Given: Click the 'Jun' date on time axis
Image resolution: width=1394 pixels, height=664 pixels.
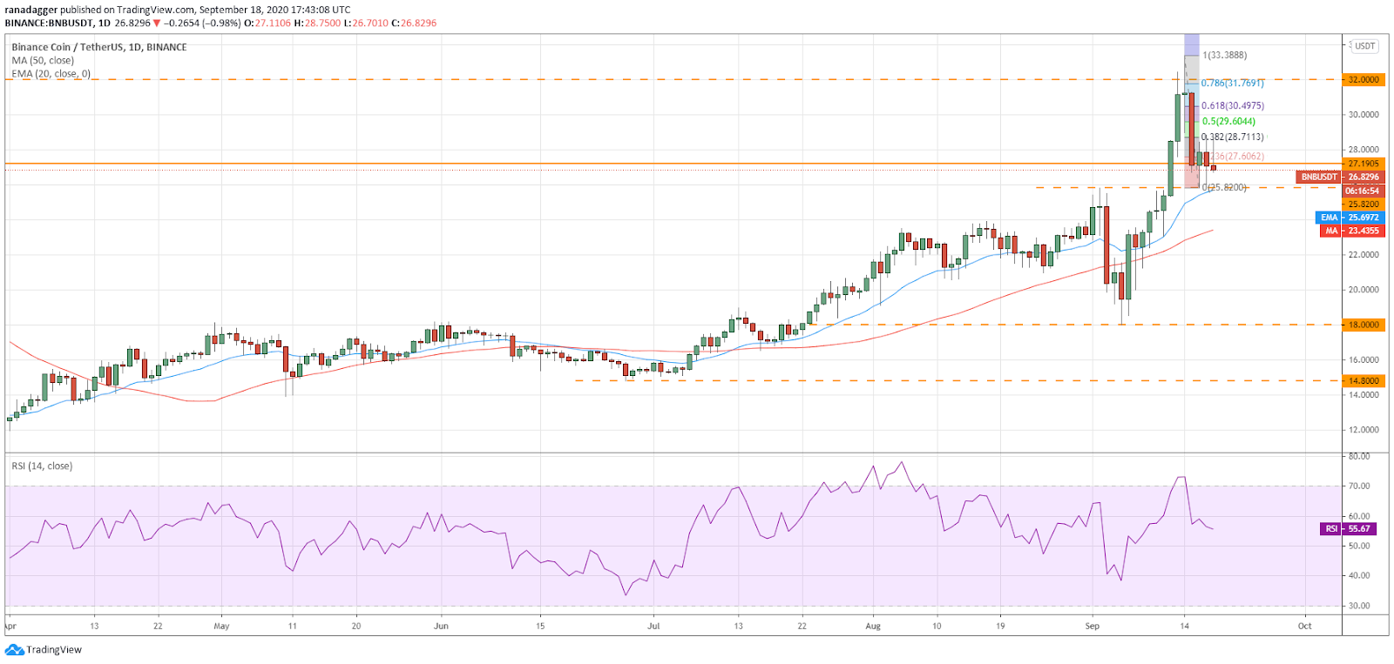Looking at the screenshot, I should pyautogui.click(x=442, y=626).
